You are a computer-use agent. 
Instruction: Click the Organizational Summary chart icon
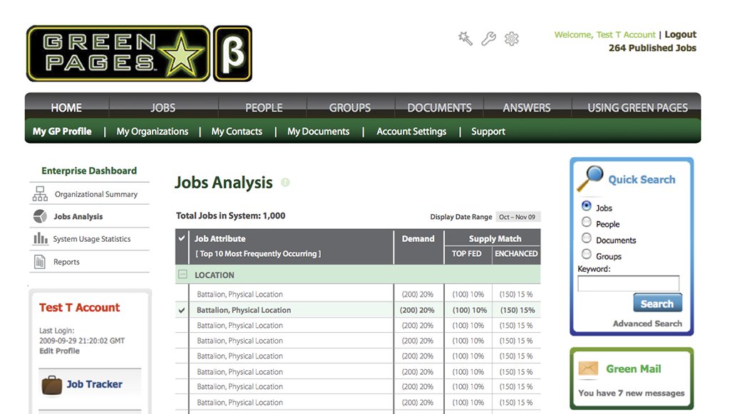coord(40,194)
